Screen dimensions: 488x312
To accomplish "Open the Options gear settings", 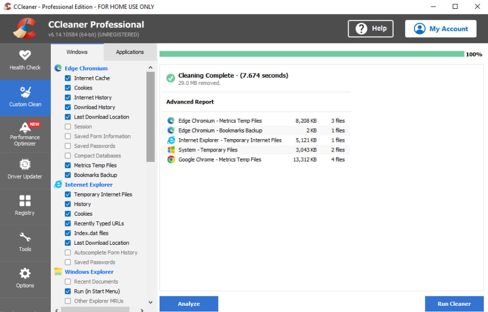I will point(25,279).
